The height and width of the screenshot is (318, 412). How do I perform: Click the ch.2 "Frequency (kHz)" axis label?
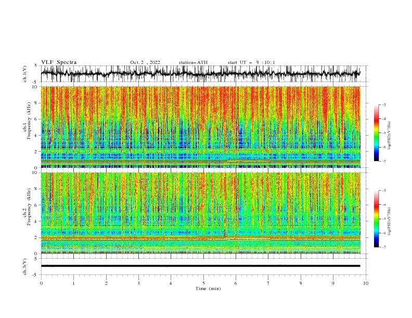[29, 207]
